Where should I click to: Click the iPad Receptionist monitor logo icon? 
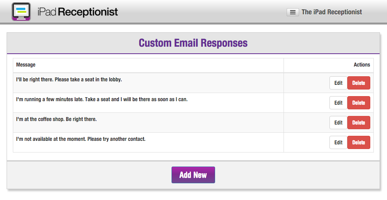click(21, 12)
